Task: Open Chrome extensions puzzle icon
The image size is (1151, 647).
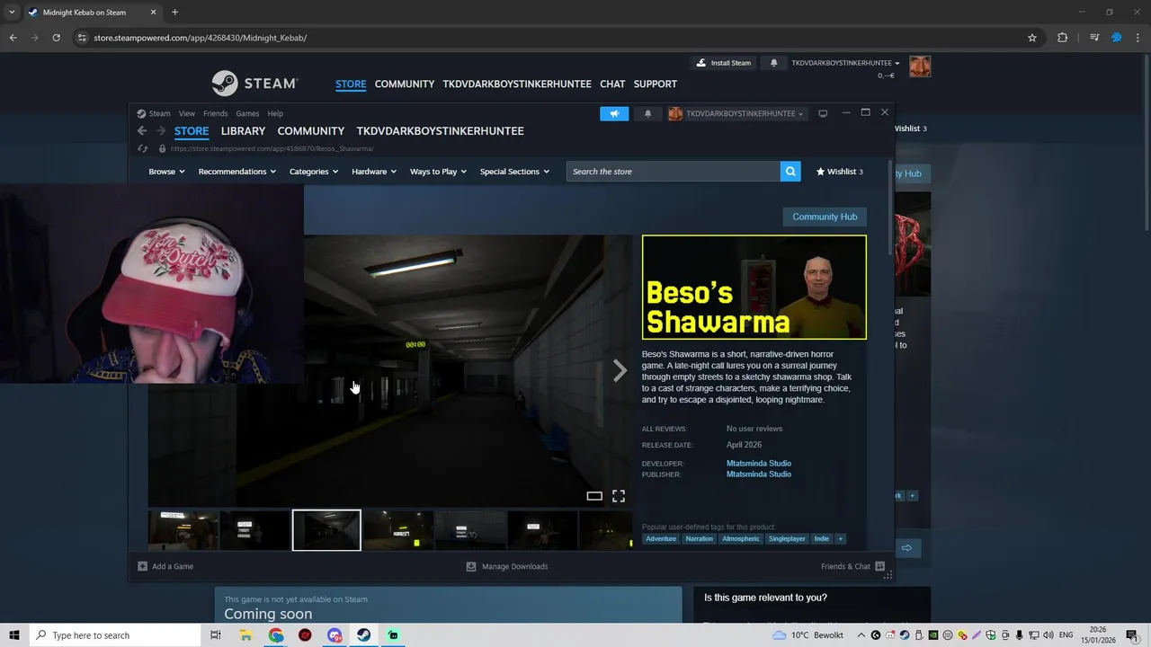Action: tap(1063, 38)
